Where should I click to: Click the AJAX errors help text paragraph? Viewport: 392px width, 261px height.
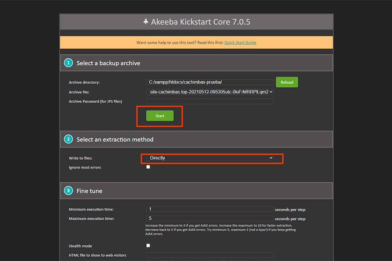pyautogui.click(x=220, y=230)
